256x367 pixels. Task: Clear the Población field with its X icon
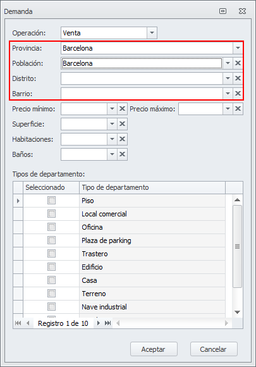pyautogui.click(x=238, y=63)
